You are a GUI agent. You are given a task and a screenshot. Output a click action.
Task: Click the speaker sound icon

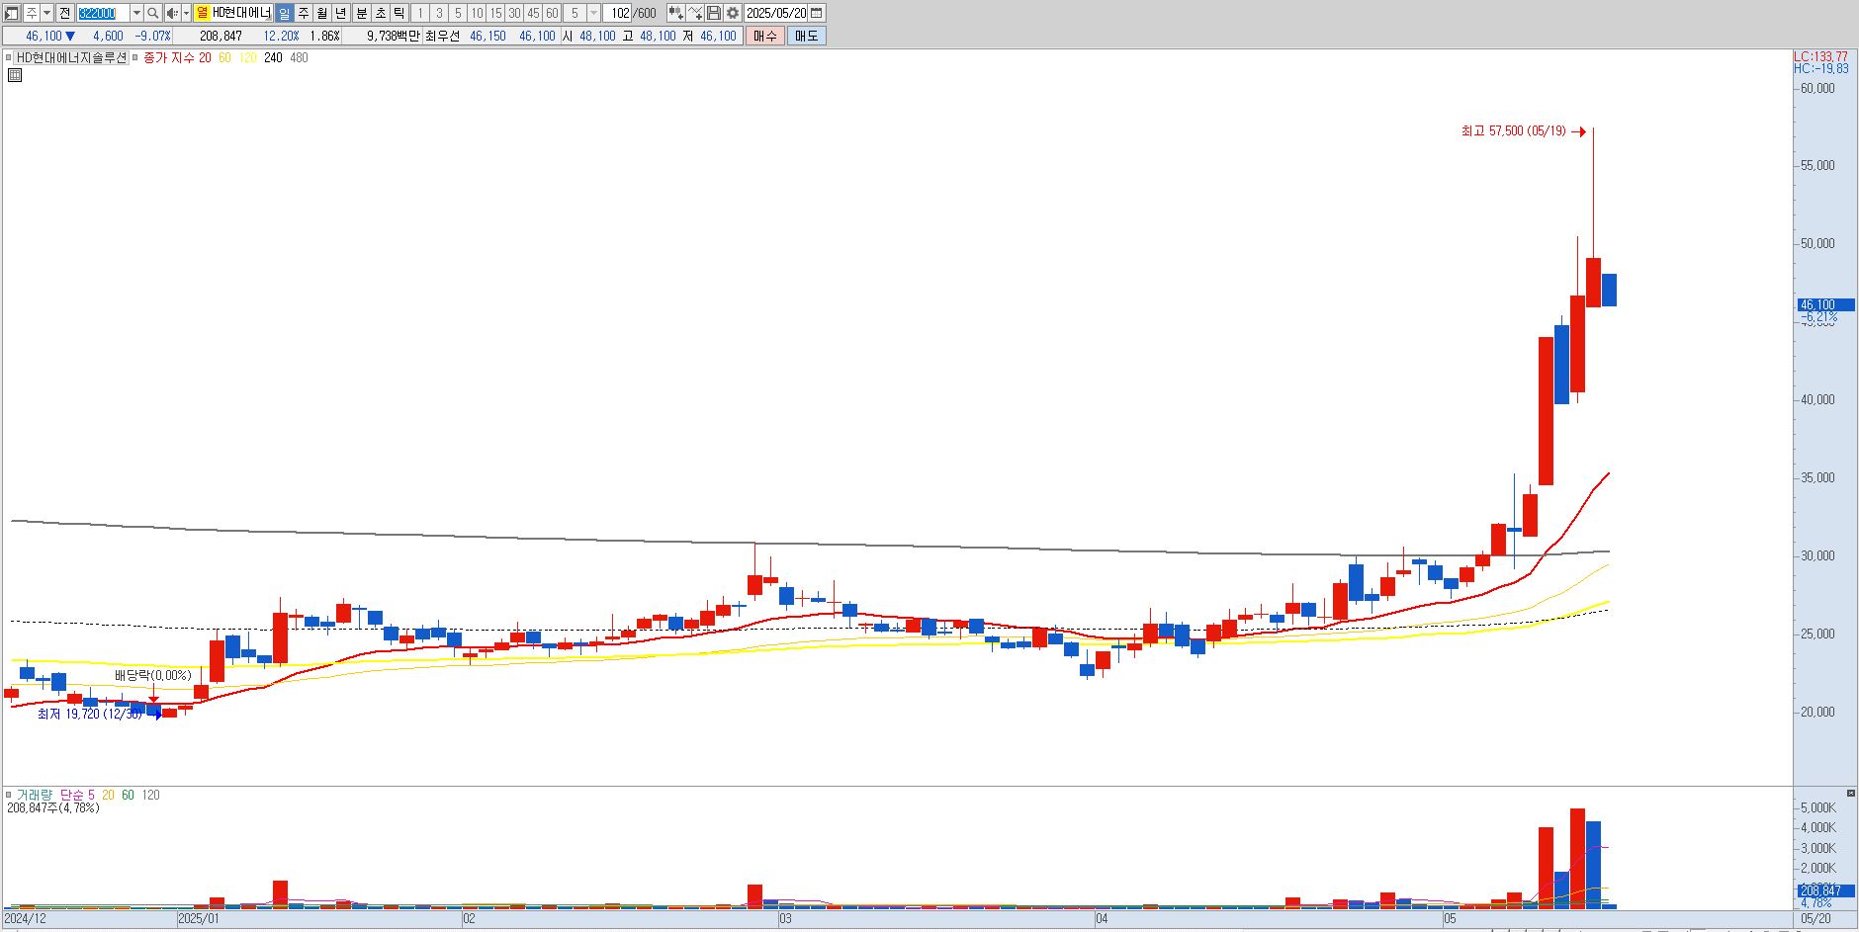pyautogui.click(x=172, y=13)
